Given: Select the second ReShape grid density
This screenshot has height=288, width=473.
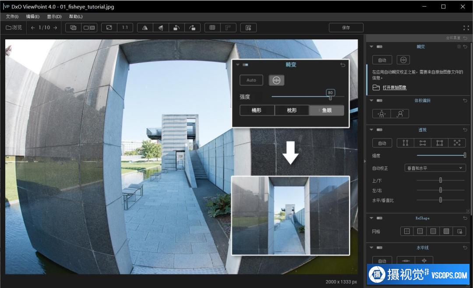Looking at the screenshot, I should pos(420,231).
